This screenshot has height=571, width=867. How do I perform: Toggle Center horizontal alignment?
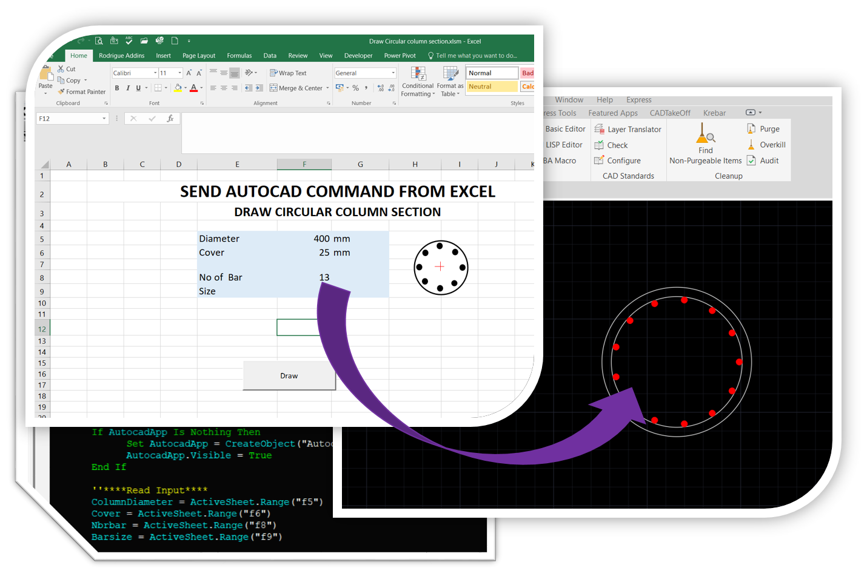[x=224, y=88]
